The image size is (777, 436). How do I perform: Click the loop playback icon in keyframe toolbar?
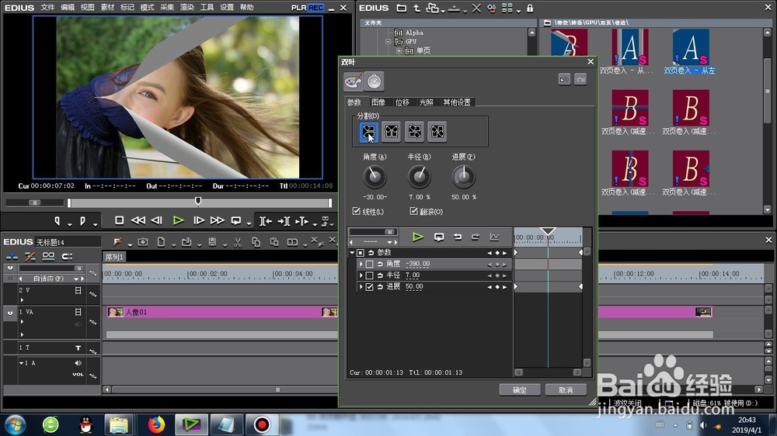[438, 237]
